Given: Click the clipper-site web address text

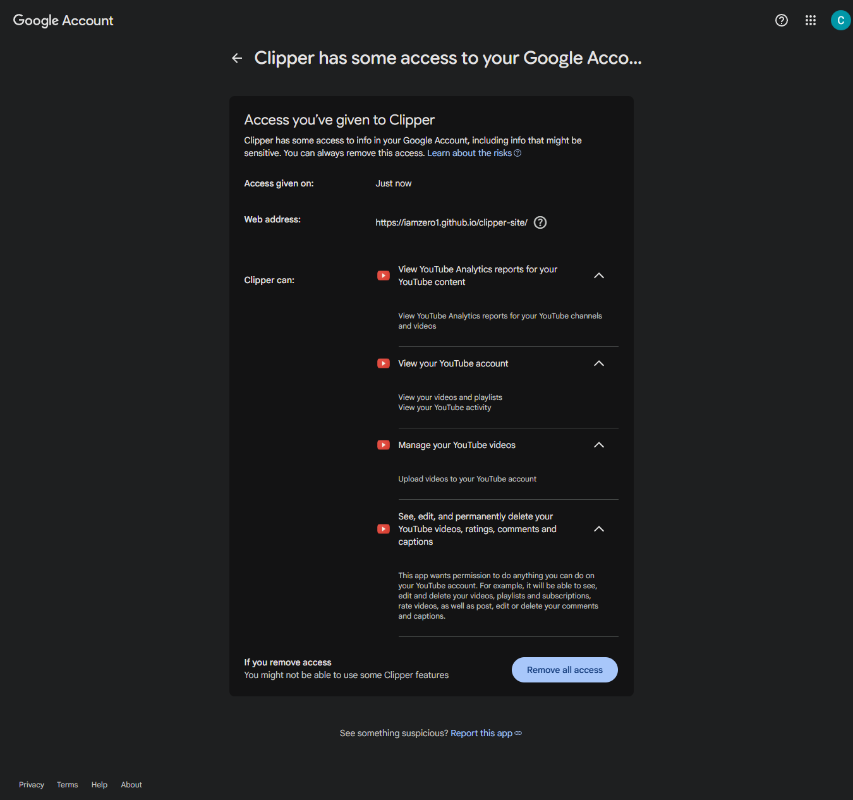Looking at the screenshot, I should pos(451,222).
